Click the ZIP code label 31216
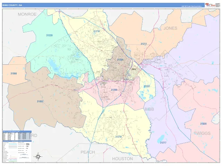 click(x=118, y=137)
